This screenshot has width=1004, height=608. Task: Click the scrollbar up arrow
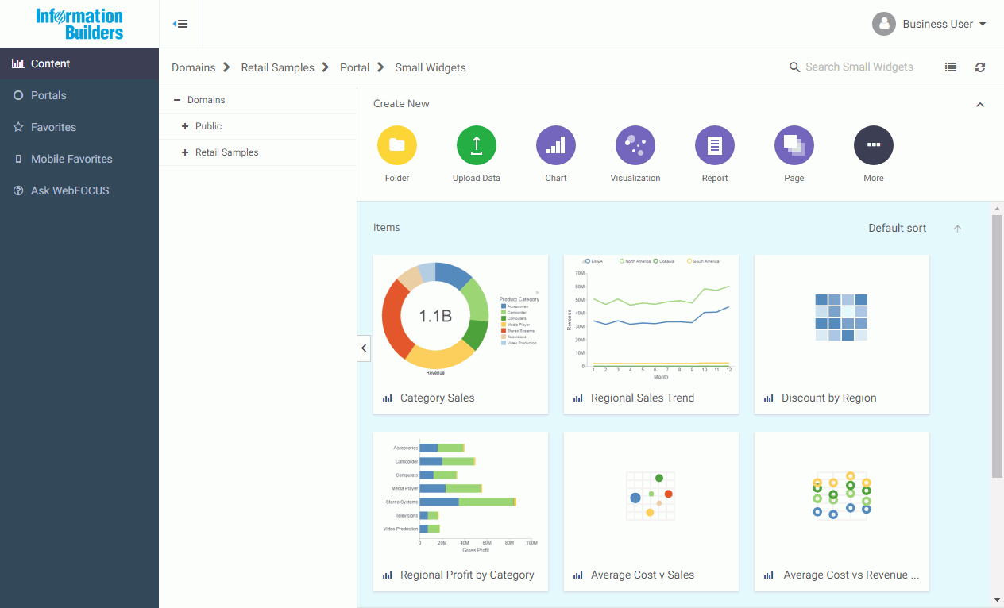[998, 209]
